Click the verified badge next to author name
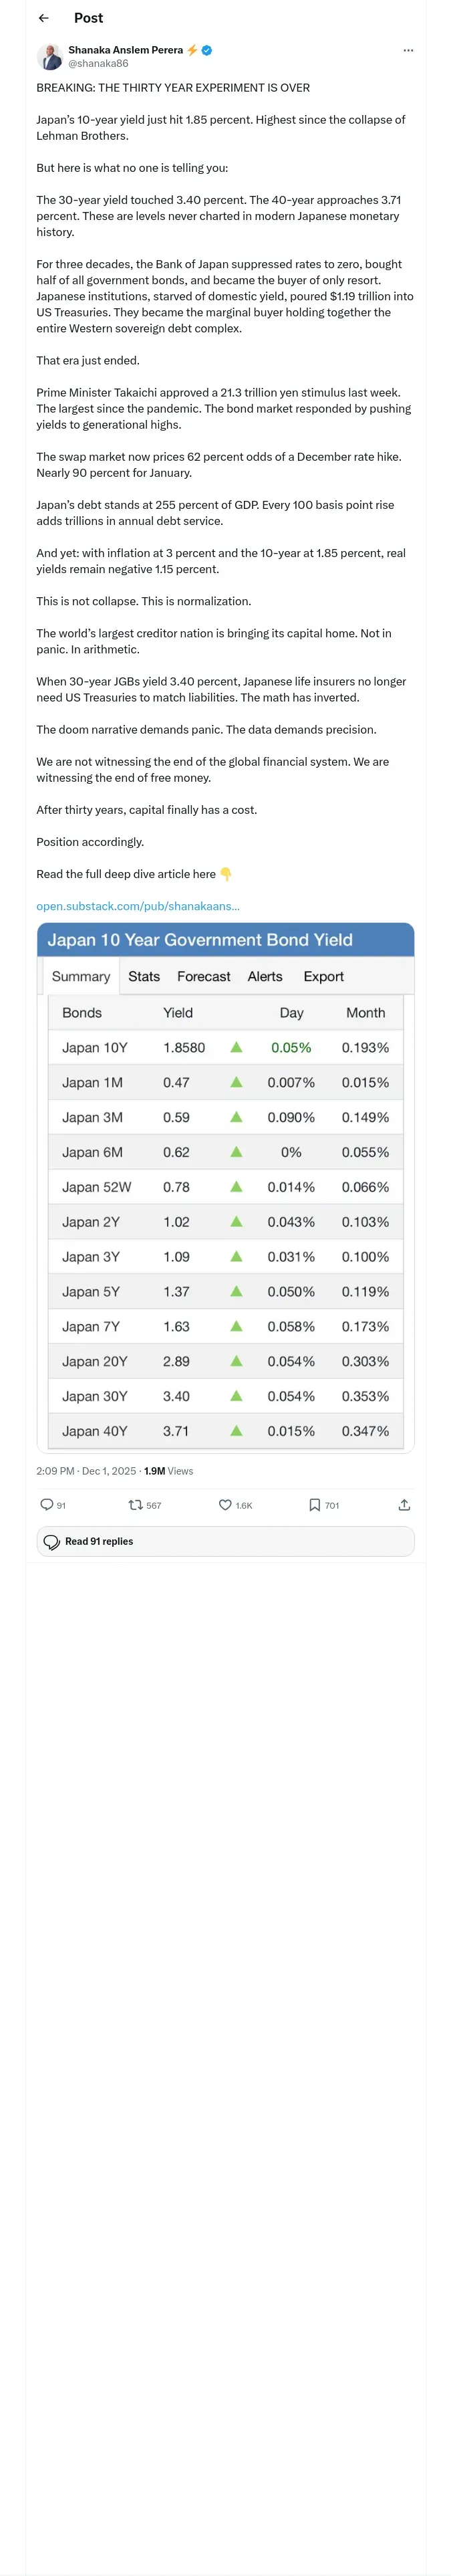The height and width of the screenshot is (2576, 451). (206, 49)
